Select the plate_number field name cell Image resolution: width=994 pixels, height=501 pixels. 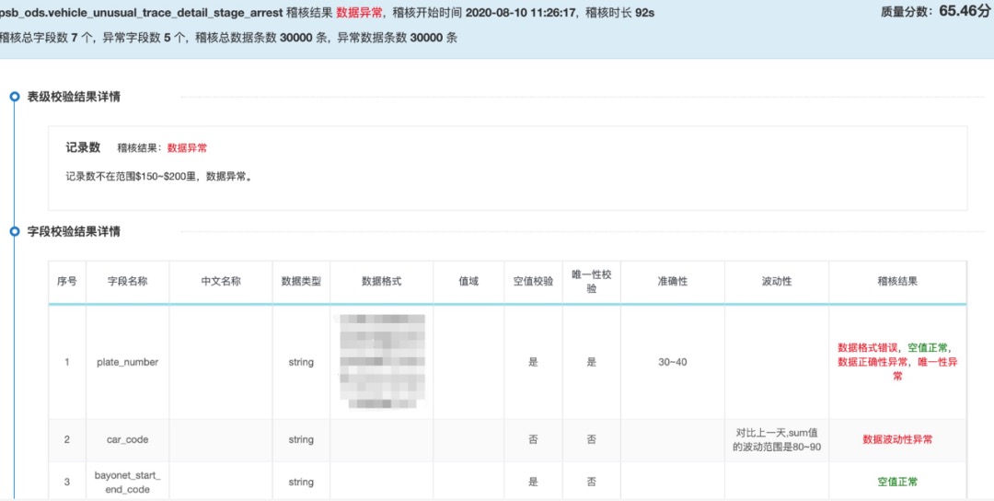(x=127, y=362)
